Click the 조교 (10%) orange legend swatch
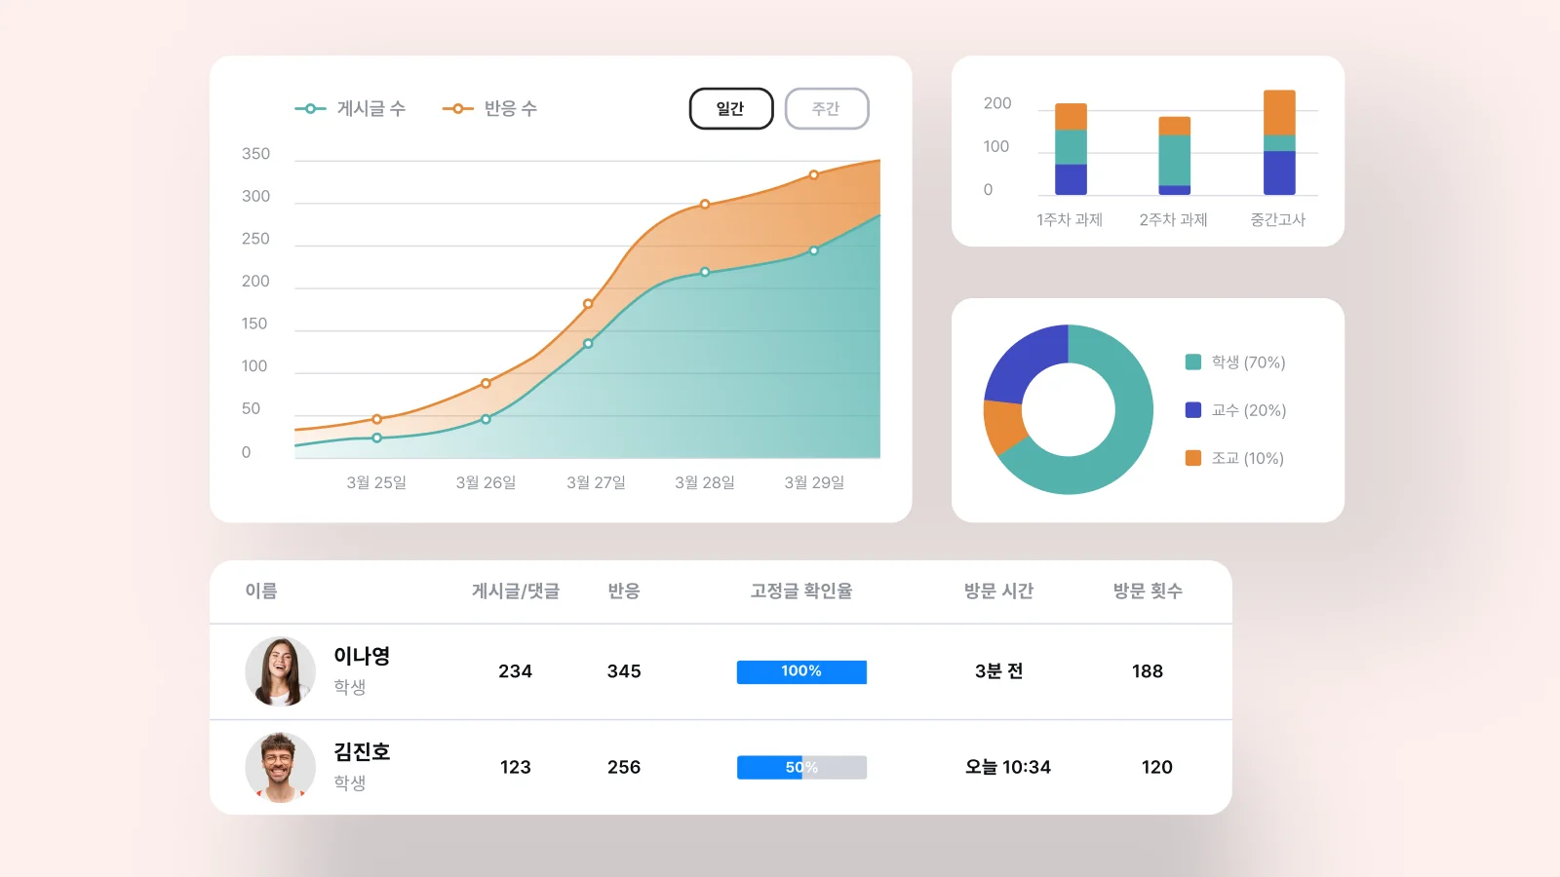The image size is (1560, 877). click(x=1193, y=458)
